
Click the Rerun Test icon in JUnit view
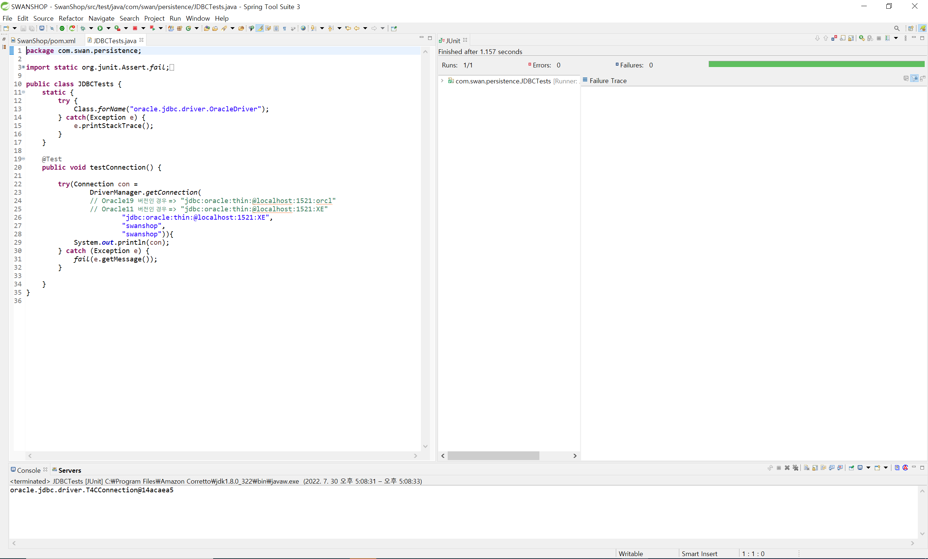[862, 38]
